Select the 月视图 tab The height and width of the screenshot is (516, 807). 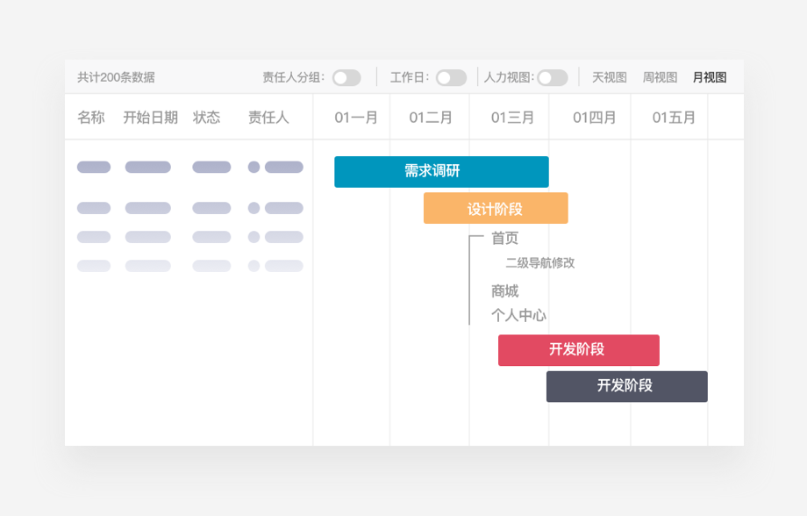(710, 77)
